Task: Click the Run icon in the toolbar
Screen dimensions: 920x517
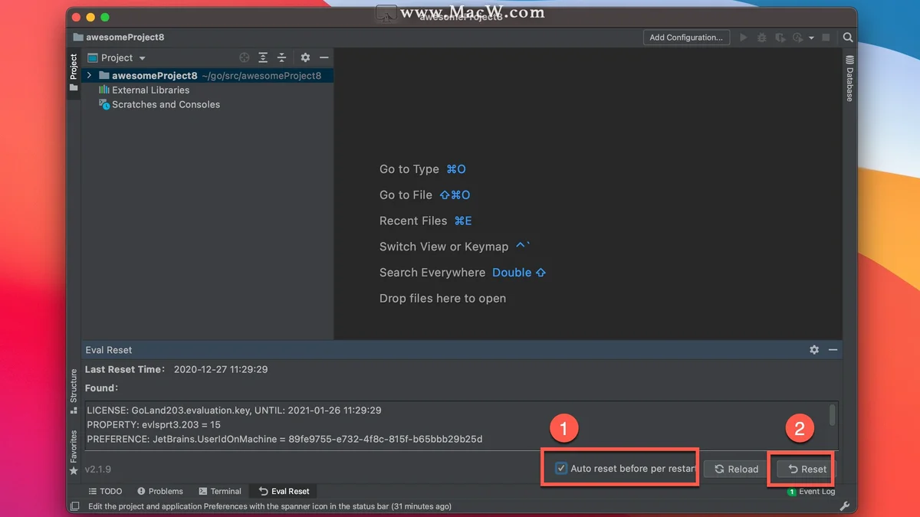Action: tap(743, 37)
